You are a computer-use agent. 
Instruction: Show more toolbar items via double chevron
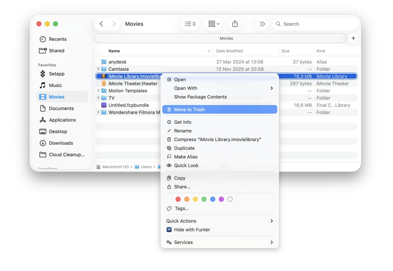click(262, 24)
